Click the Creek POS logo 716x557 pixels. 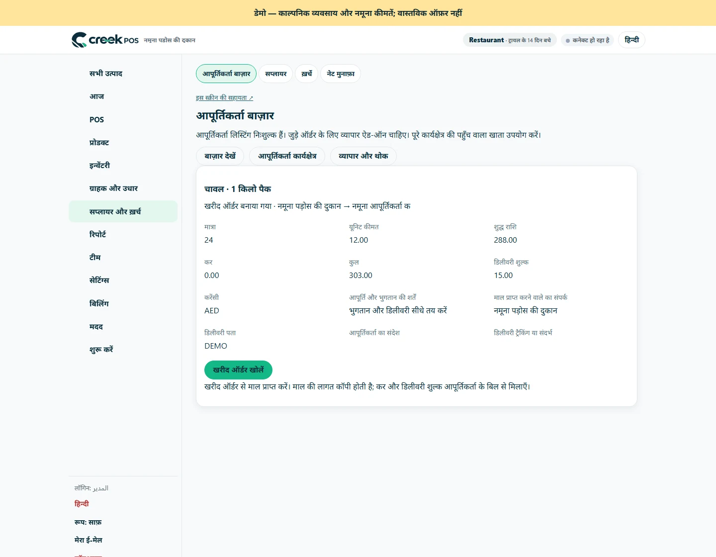[x=105, y=40]
